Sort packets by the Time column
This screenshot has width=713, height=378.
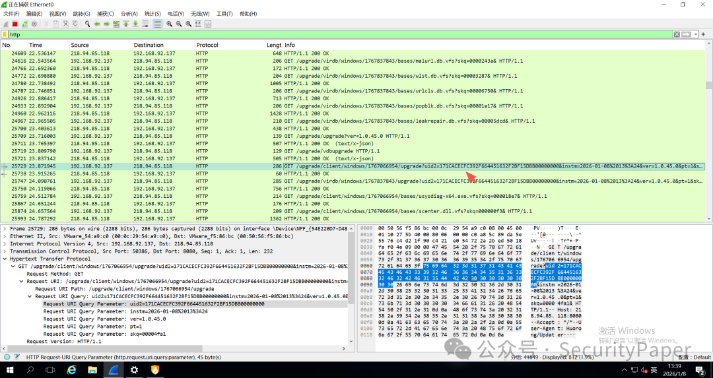click(48, 45)
